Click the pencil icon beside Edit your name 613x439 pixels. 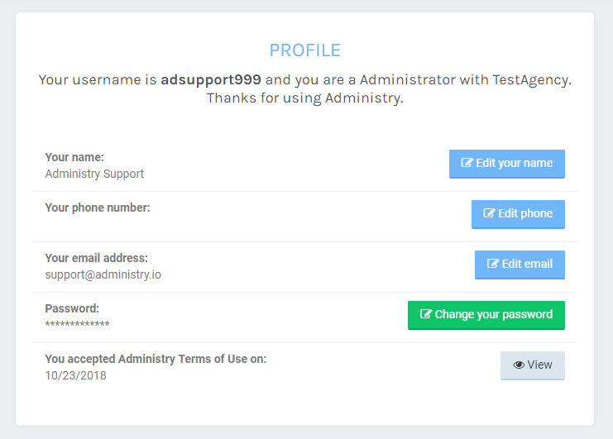[x=467, y=164]
